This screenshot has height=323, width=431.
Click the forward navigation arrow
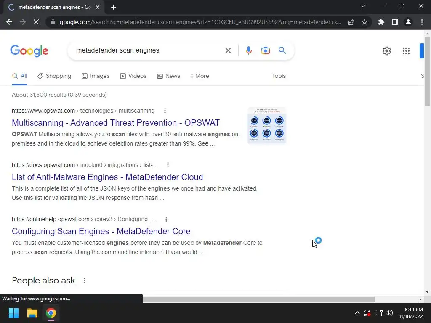23,22
